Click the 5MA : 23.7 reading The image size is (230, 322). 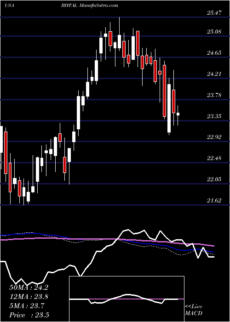(27, 306)
